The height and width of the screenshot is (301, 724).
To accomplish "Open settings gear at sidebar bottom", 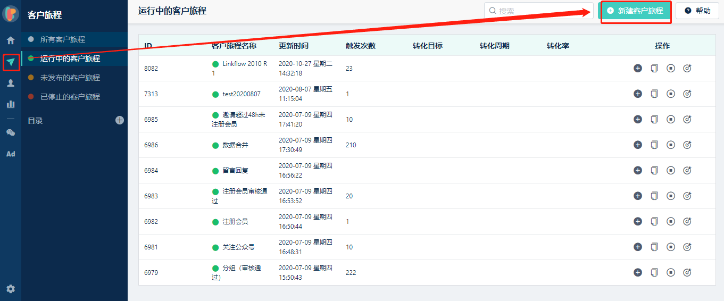I will click(10, 289).
